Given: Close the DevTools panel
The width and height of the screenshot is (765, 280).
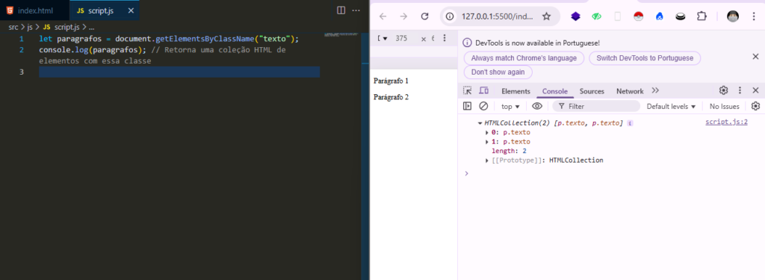Looking at the screenshot, I should [x=755, y=90].
